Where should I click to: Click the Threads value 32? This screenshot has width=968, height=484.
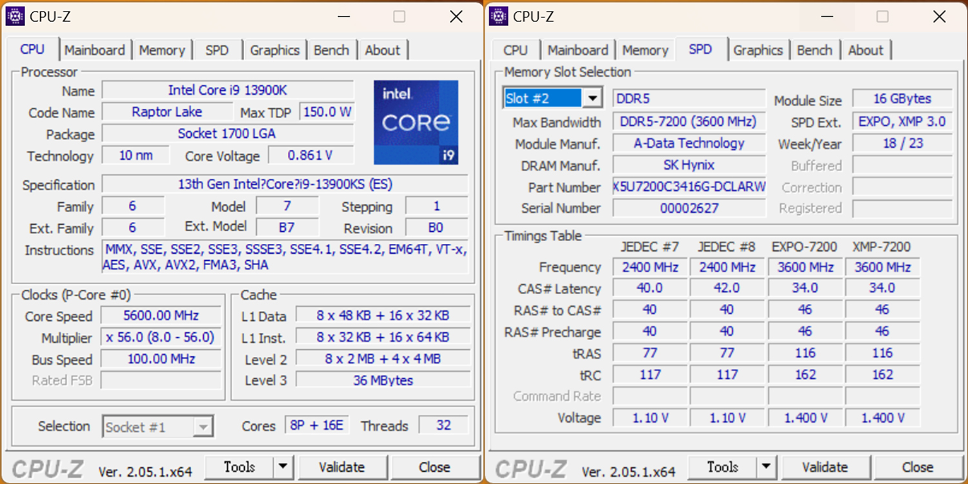coord(443,425)
